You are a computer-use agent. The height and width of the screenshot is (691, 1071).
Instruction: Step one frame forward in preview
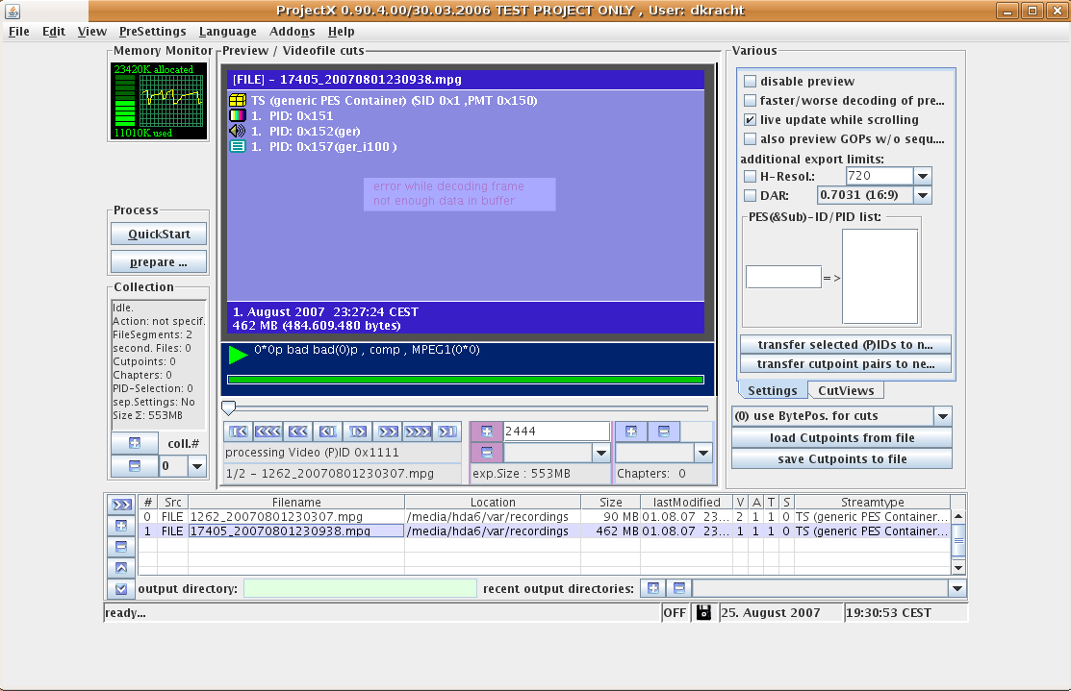coord(357,432)
